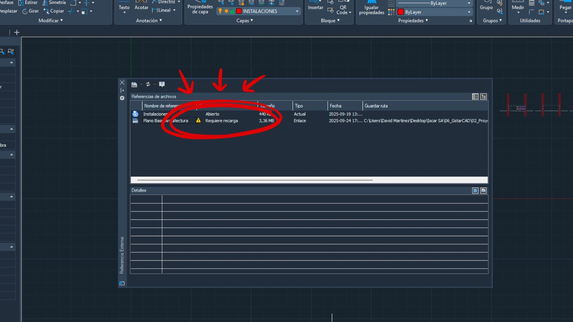Open the Acotar dimension tool
573x322 pixels.
[x=141, y=5]
